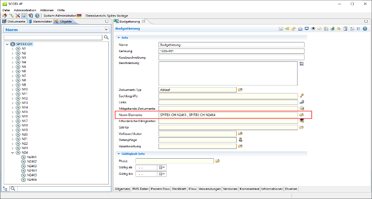Click into the Kennung field

point(231,51)
